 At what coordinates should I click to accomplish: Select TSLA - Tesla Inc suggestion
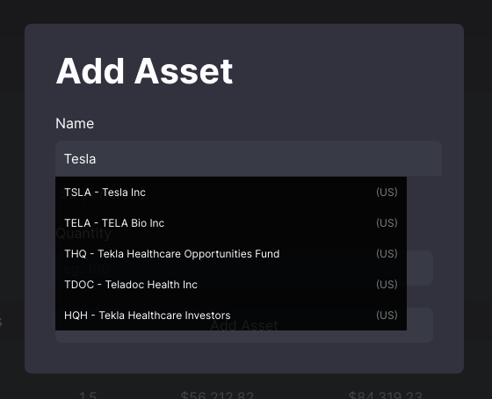(231, 192)
